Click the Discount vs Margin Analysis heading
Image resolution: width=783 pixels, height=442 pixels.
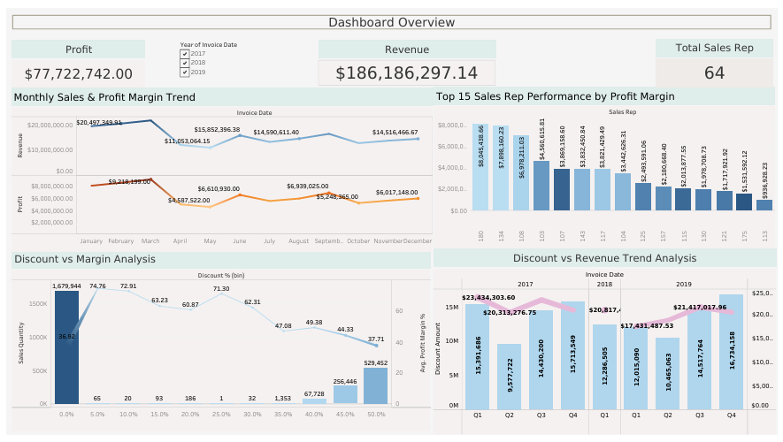(x=85, y=259)
